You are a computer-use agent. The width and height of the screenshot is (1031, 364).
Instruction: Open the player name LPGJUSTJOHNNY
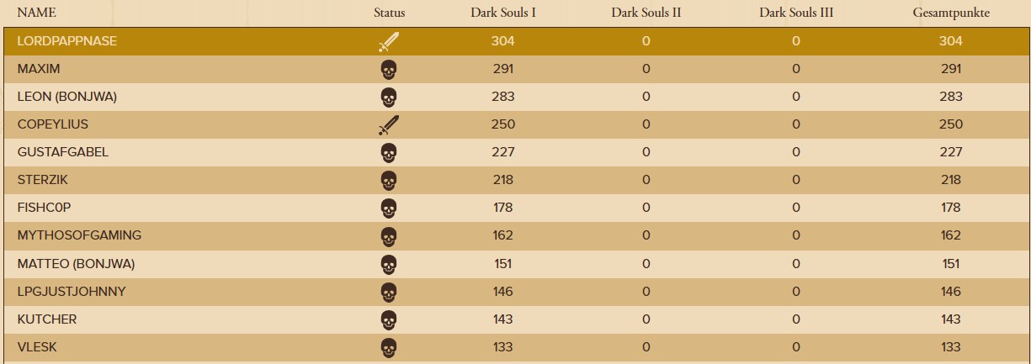coord(72,291)
